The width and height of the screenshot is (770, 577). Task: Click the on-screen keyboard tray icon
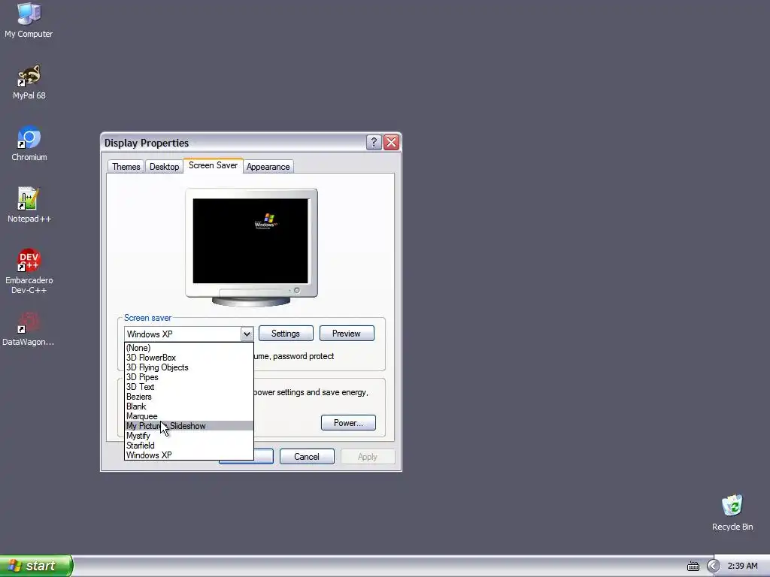(x=693, y=566)
